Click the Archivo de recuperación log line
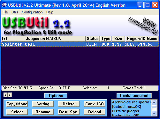Viewport: 160px width, 119px height. [x=132, y=102]
